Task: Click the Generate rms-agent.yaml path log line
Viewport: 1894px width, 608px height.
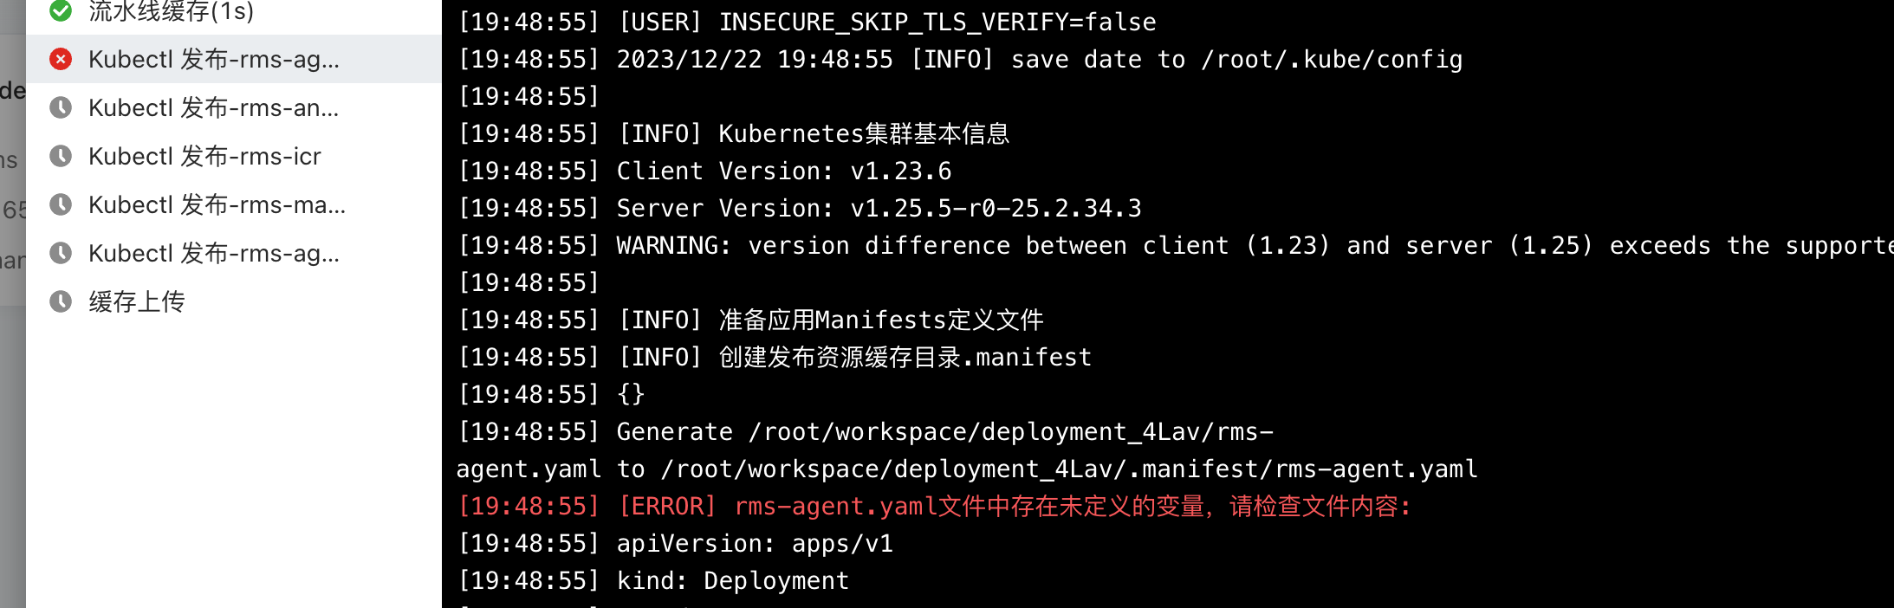Action: [967, 450]
